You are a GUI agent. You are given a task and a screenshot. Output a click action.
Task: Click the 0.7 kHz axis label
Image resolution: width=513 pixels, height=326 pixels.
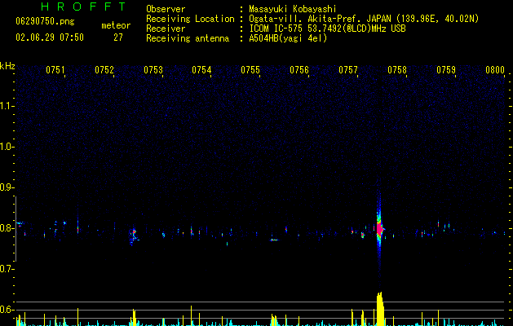(x=6, y=269)
